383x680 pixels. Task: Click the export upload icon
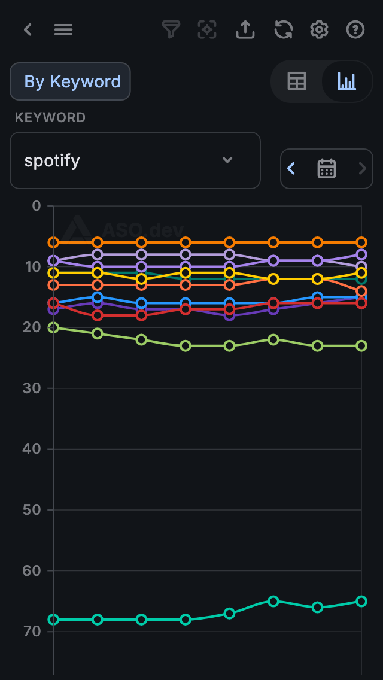tap(245, 29)
